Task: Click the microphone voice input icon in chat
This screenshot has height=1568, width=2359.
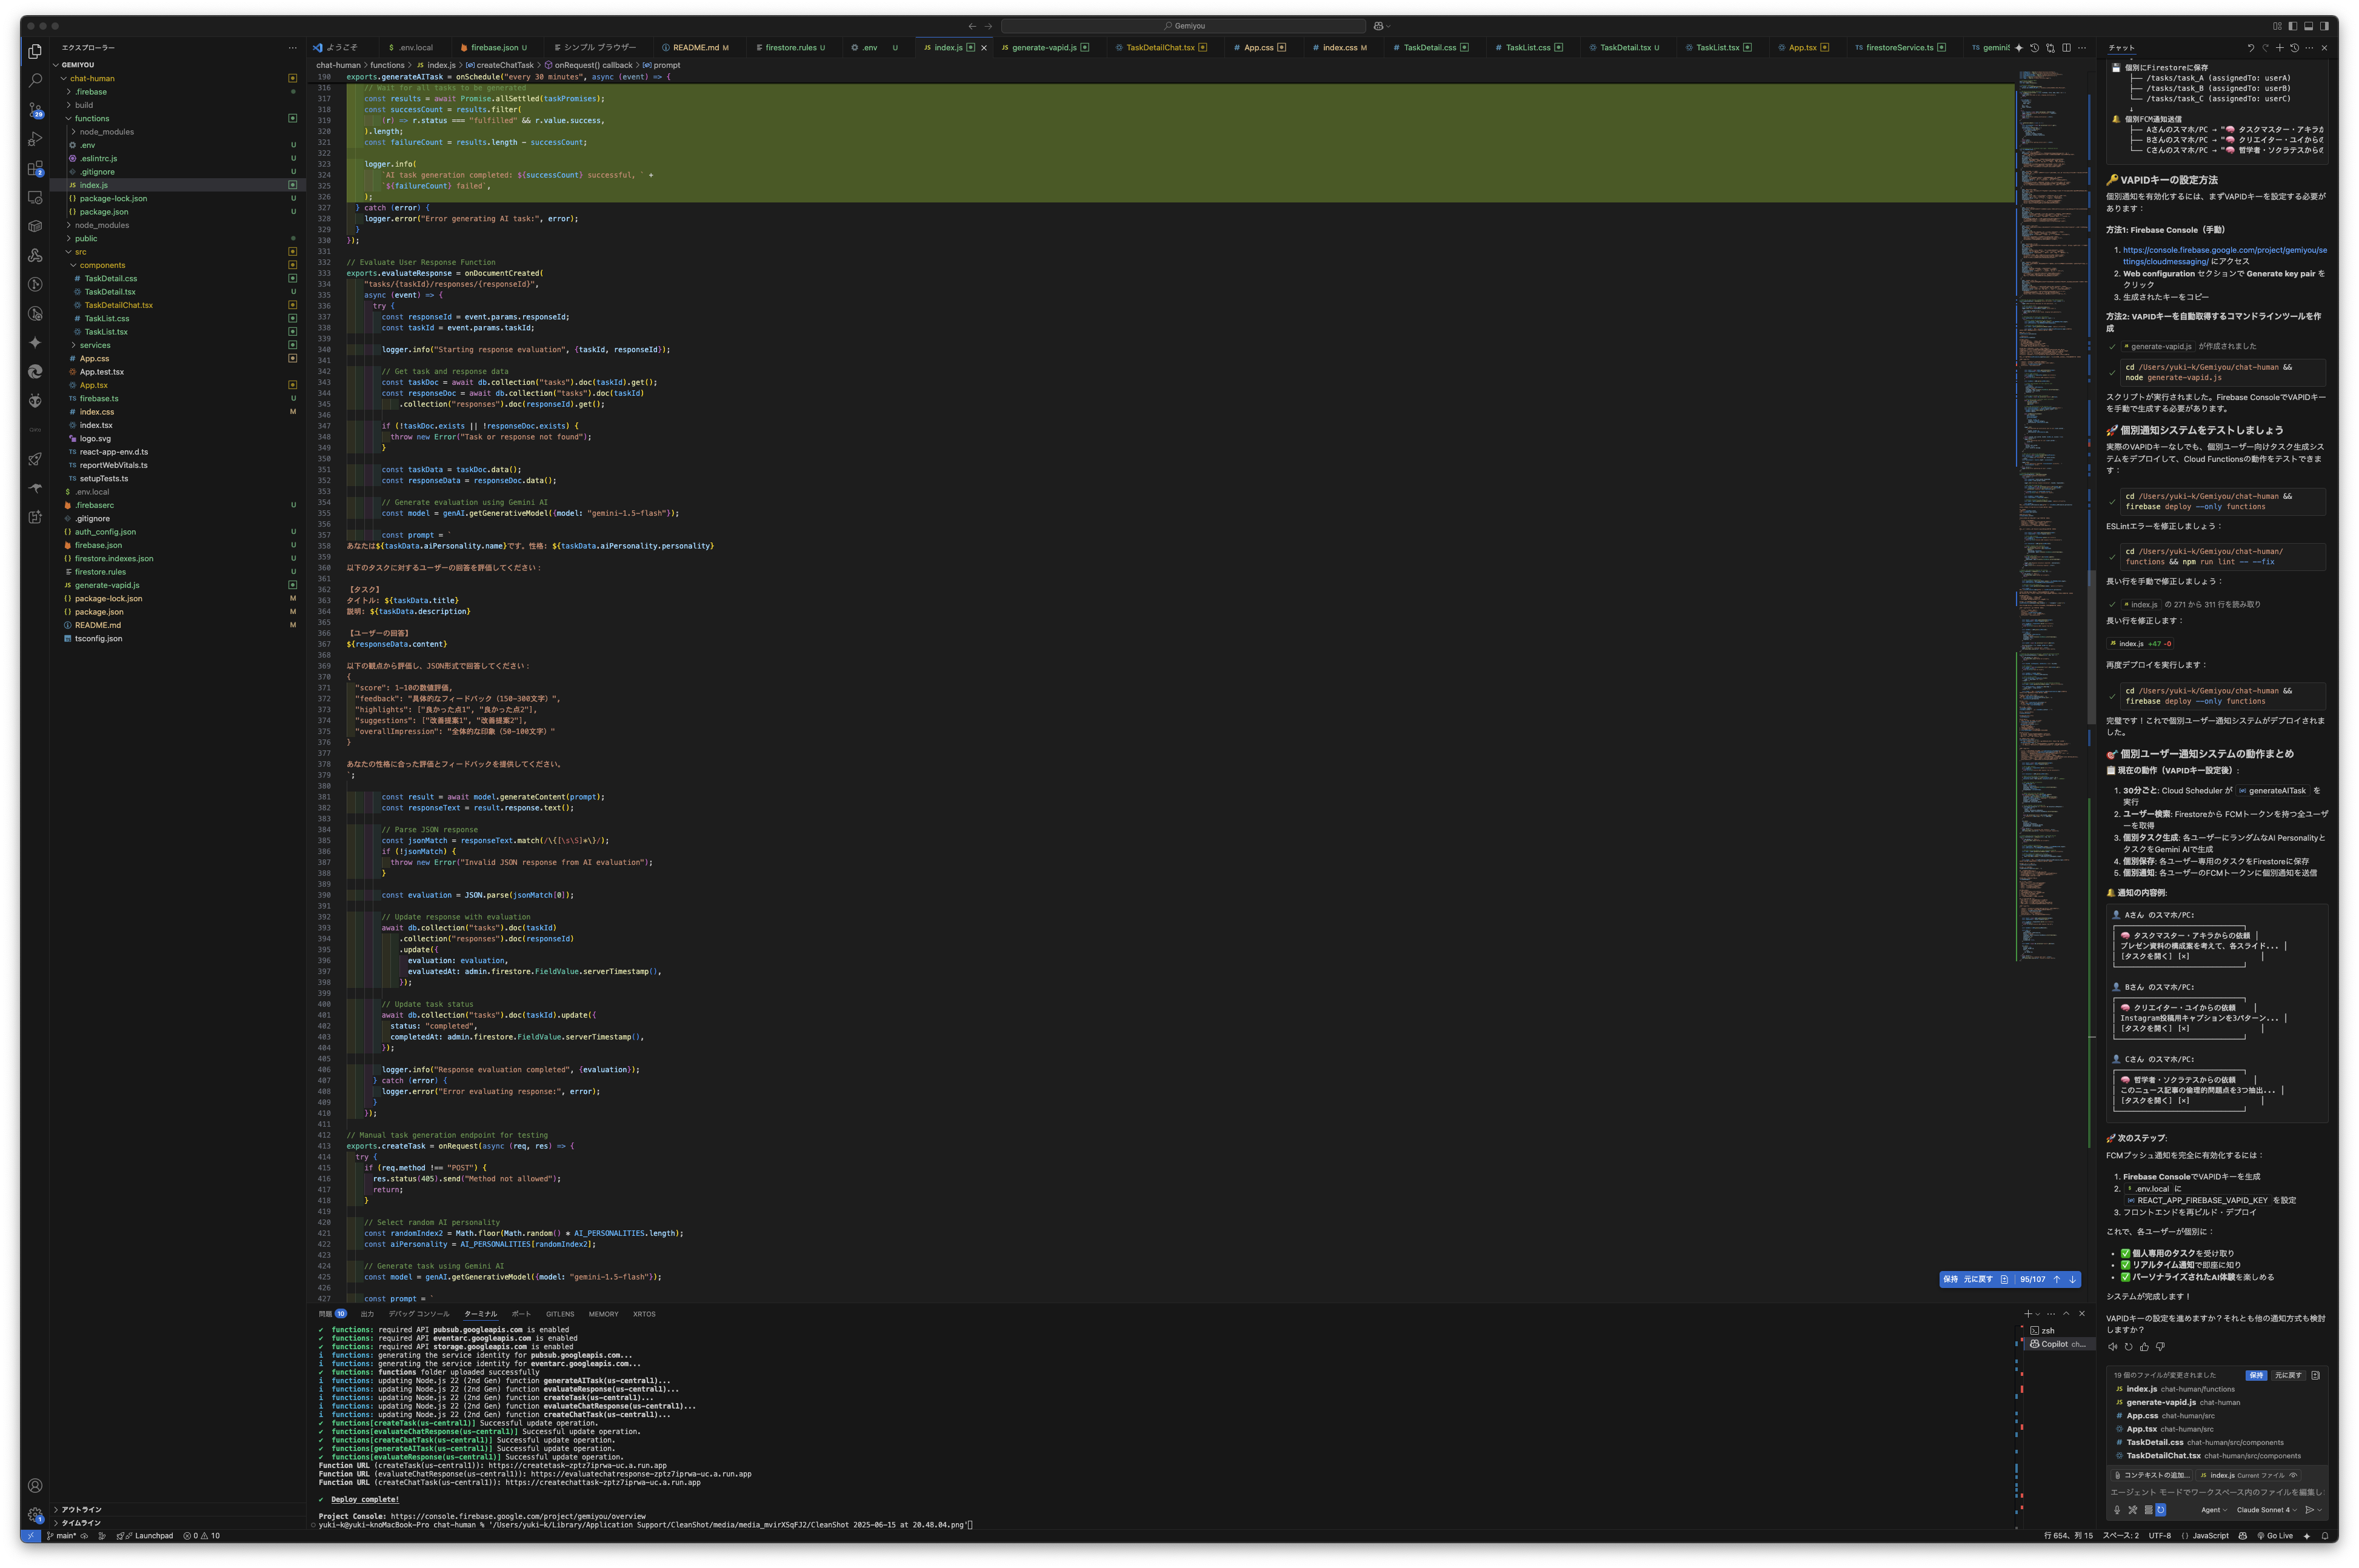Action: pos(2117,1510)
